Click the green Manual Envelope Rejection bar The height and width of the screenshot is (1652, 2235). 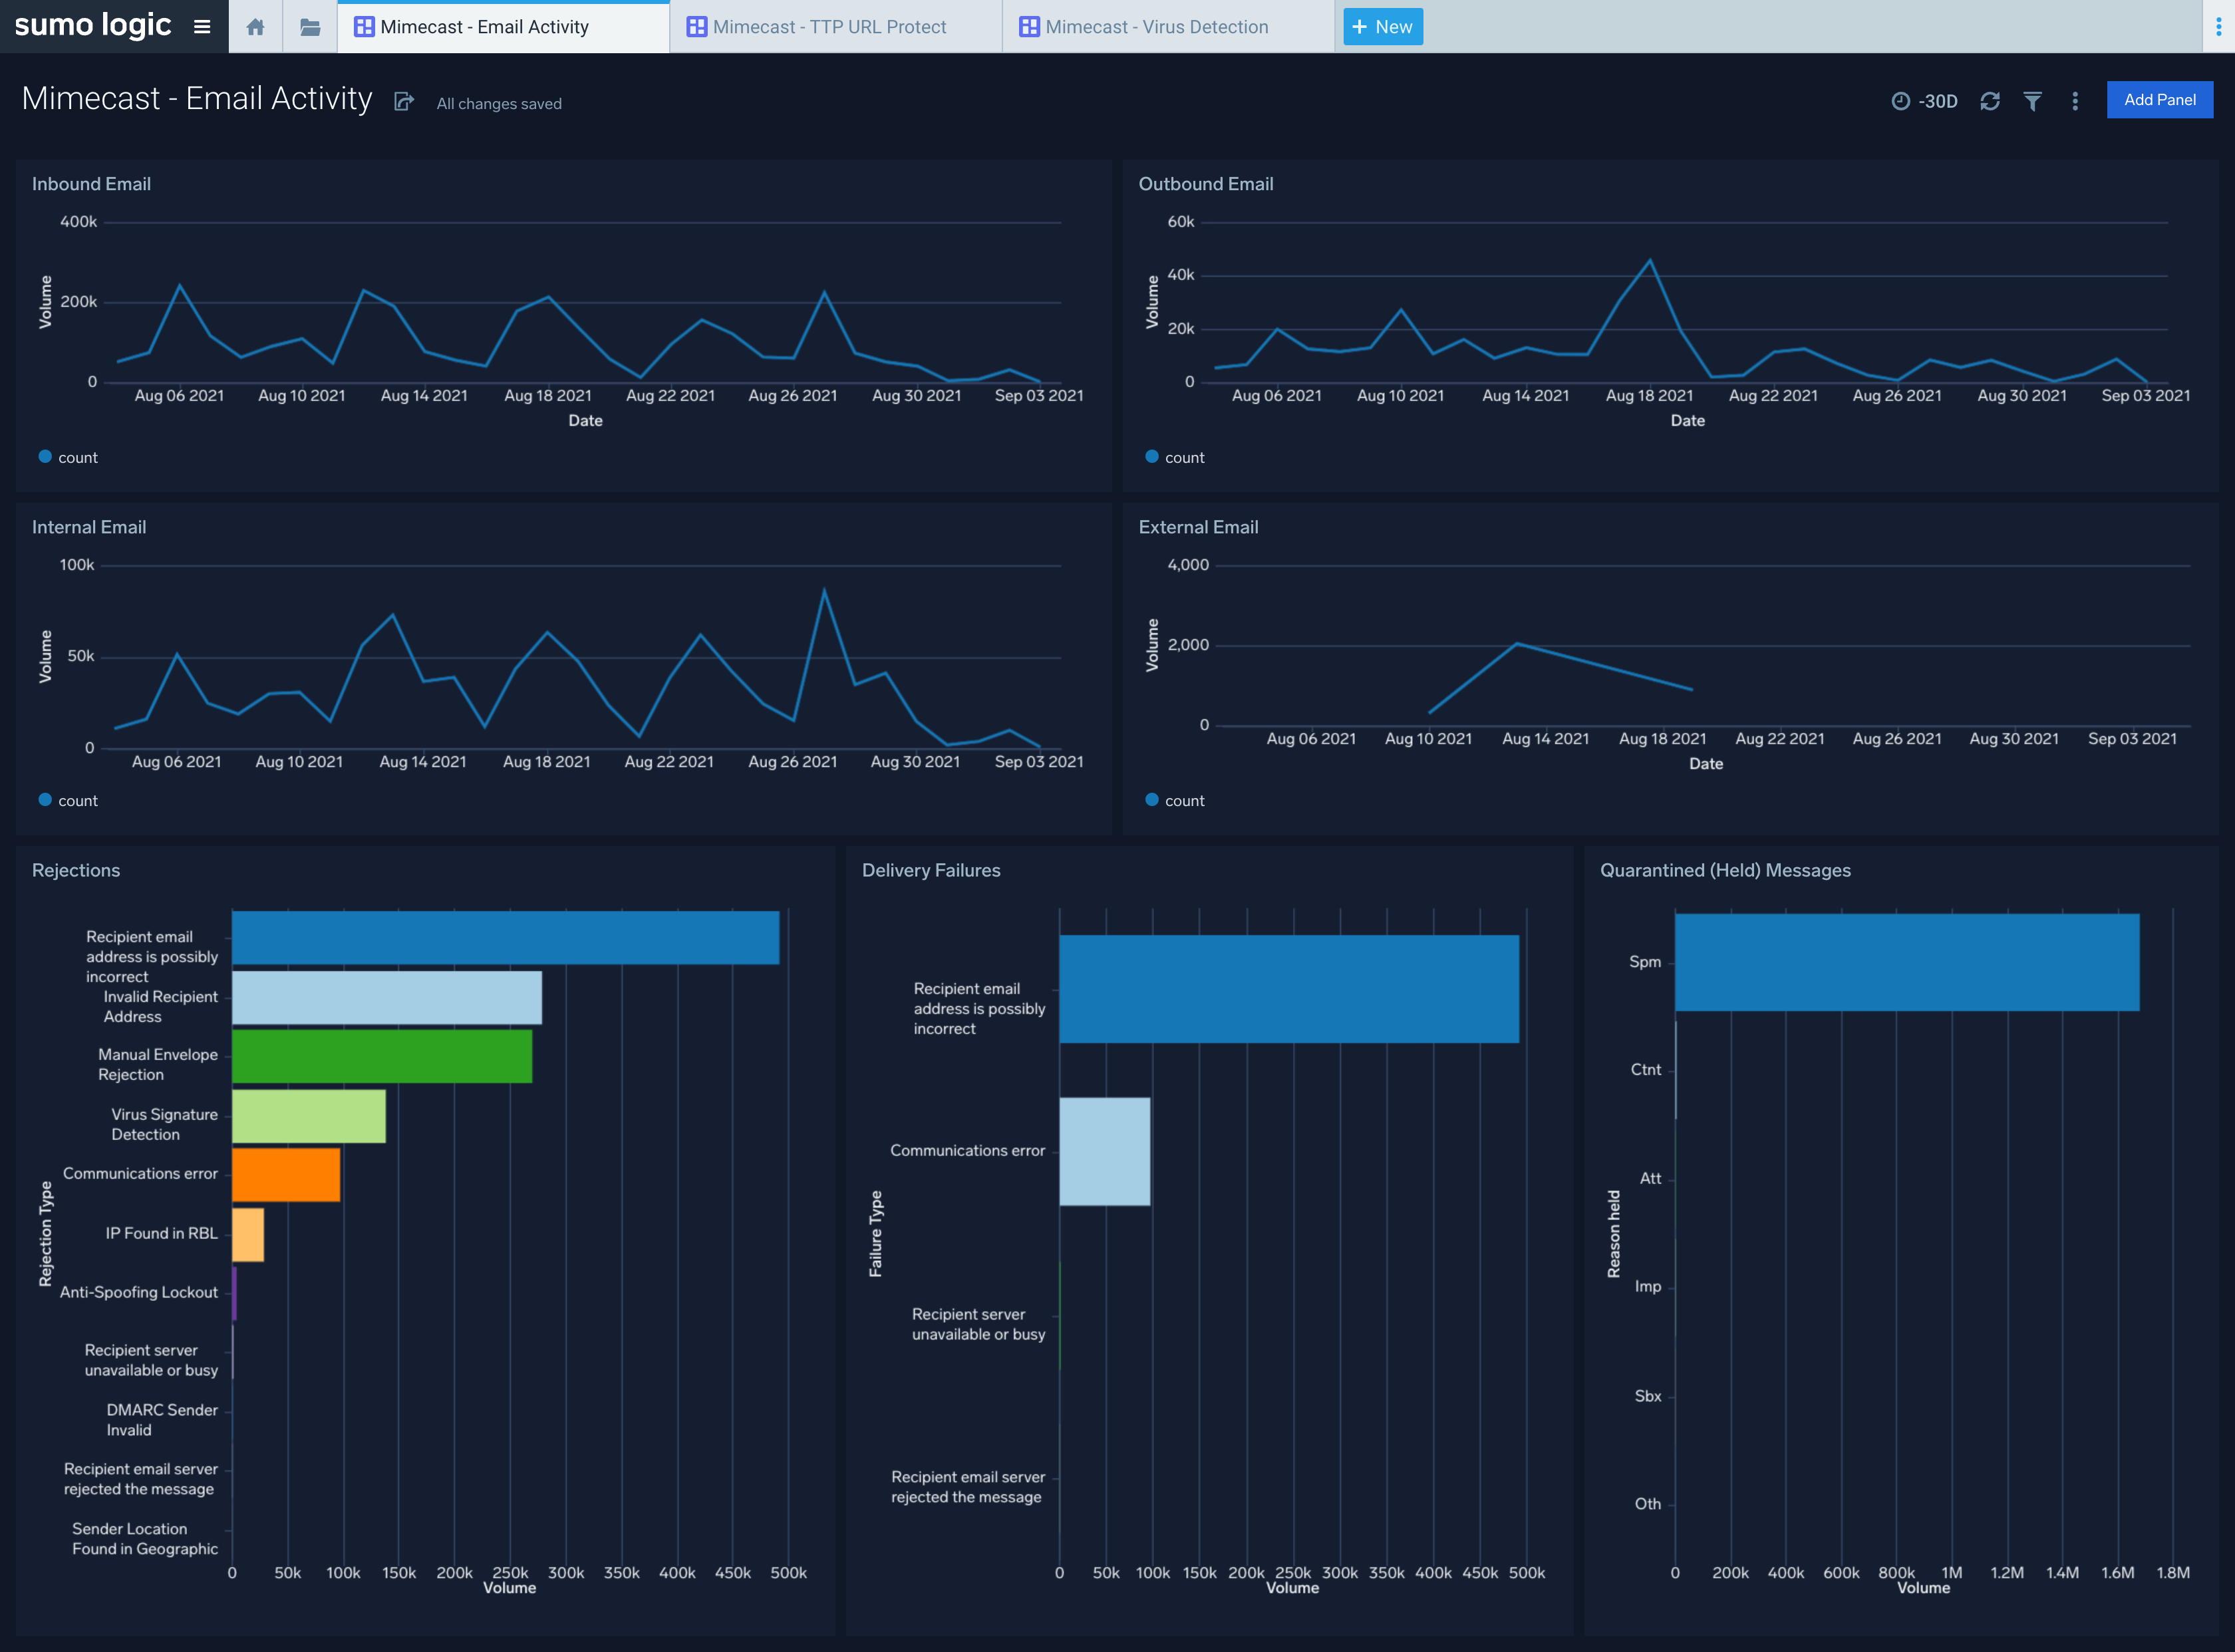click(382, 1056)
